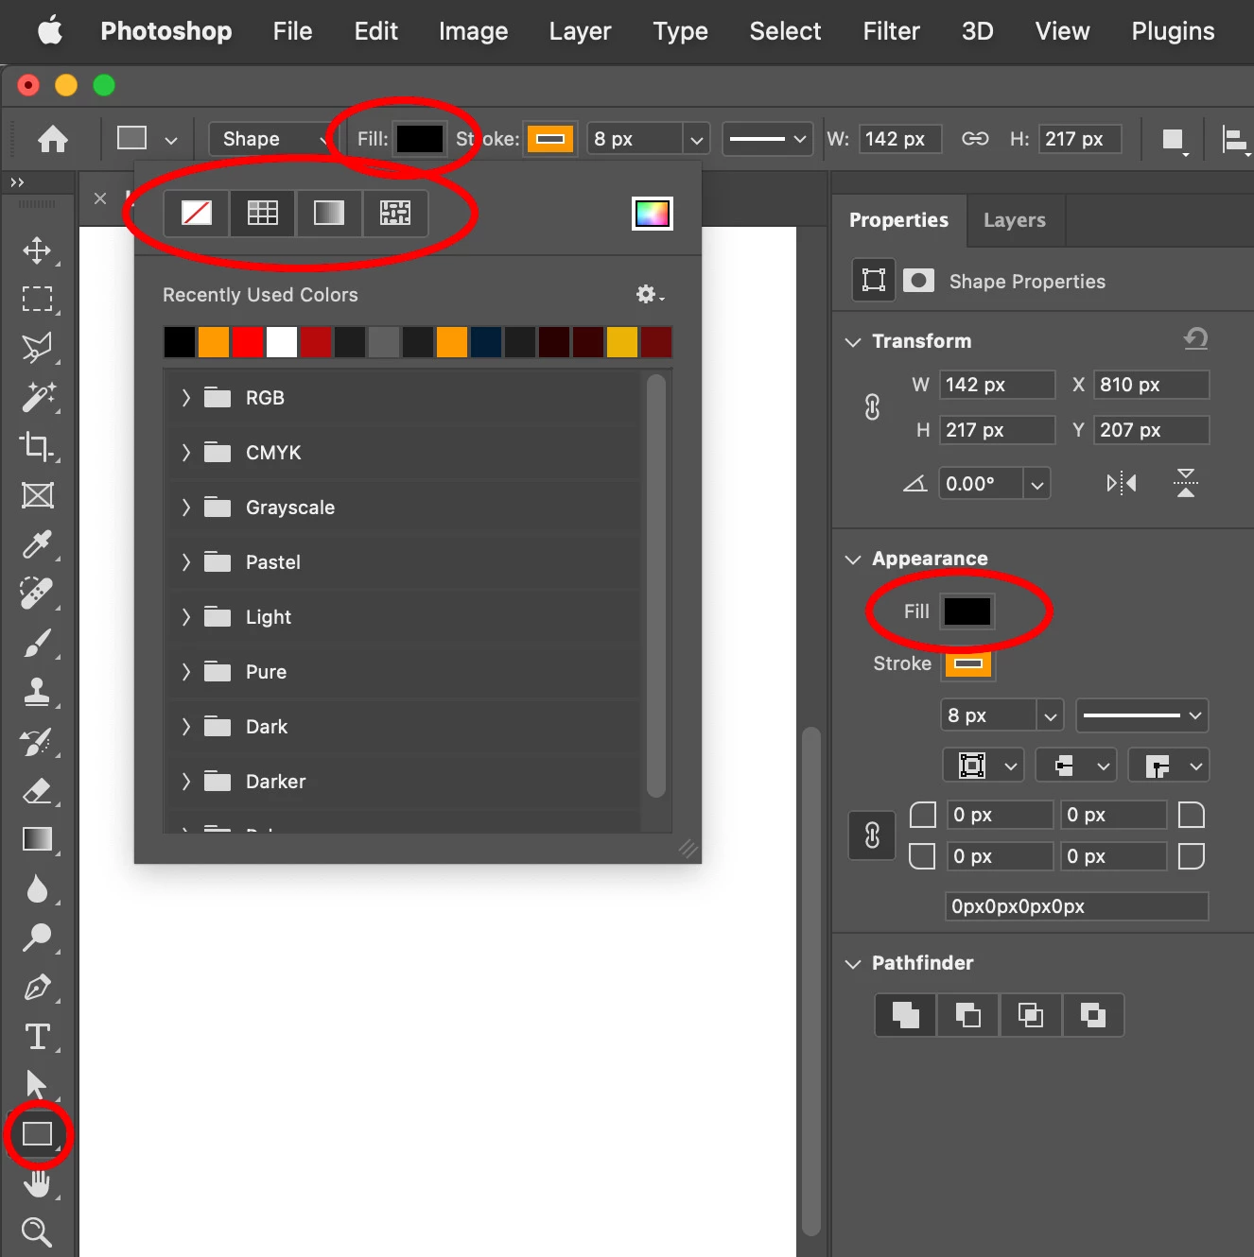Viewport: 1254px width, 1257px height.
Task: Select the Rectangle shape tool
Action: 37,1134
